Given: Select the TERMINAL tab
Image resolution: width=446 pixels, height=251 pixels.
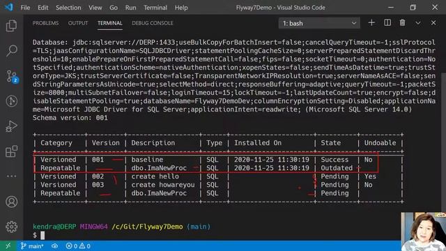Looking at the screenshot, I should coord(110,23).
